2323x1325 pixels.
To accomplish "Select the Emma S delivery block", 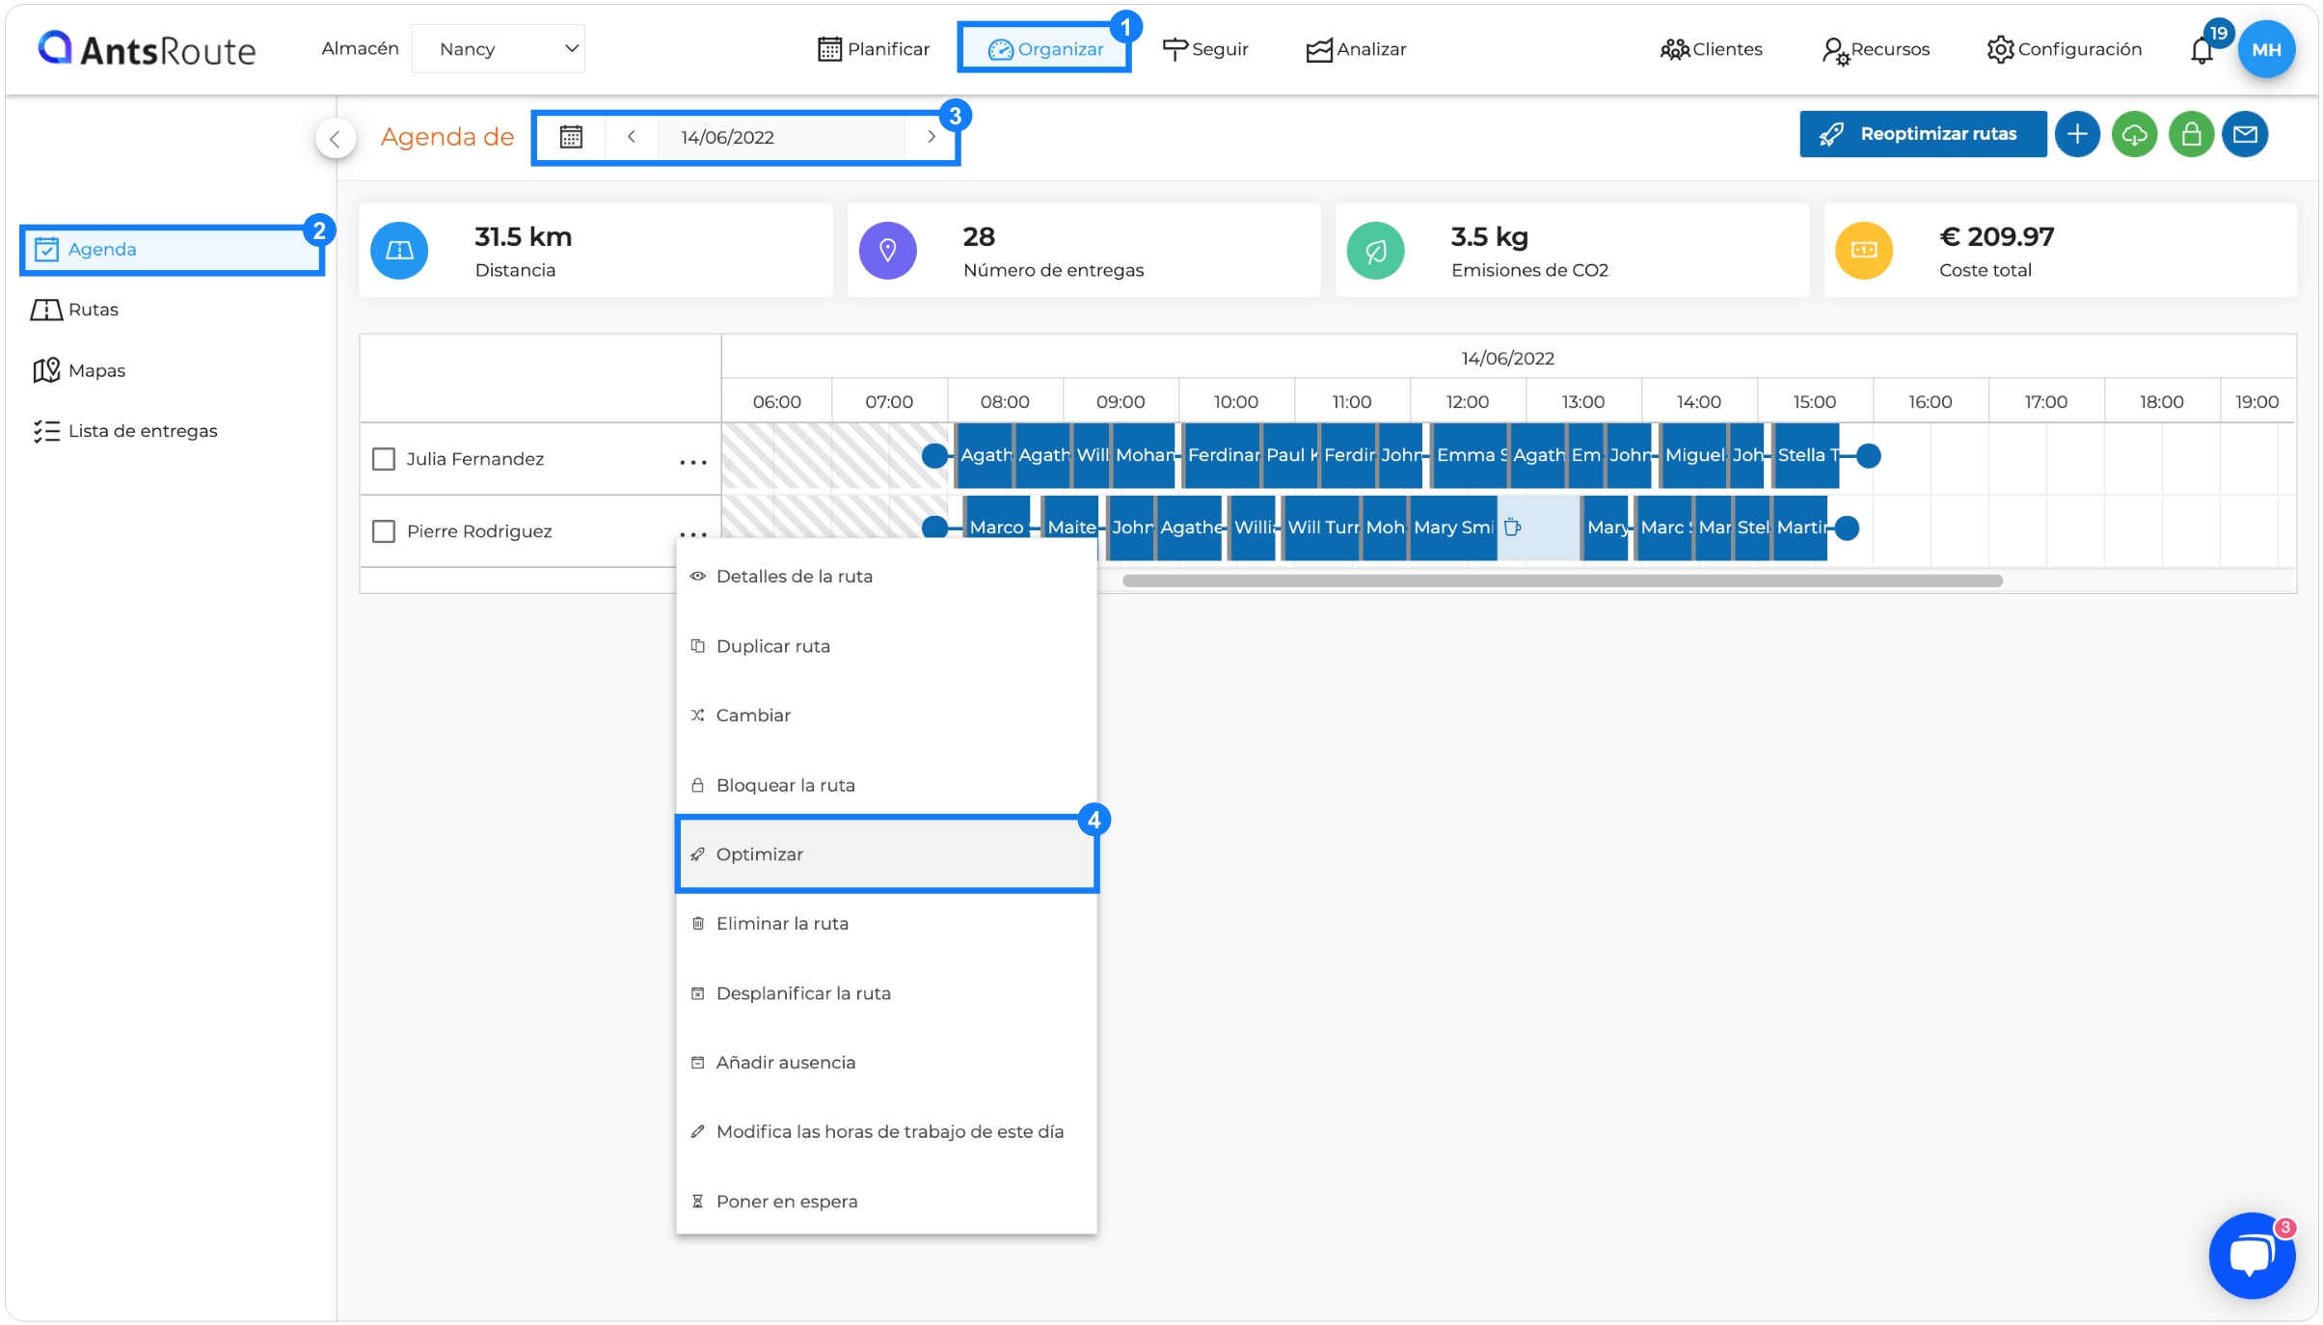I will tap(1470, 455).
